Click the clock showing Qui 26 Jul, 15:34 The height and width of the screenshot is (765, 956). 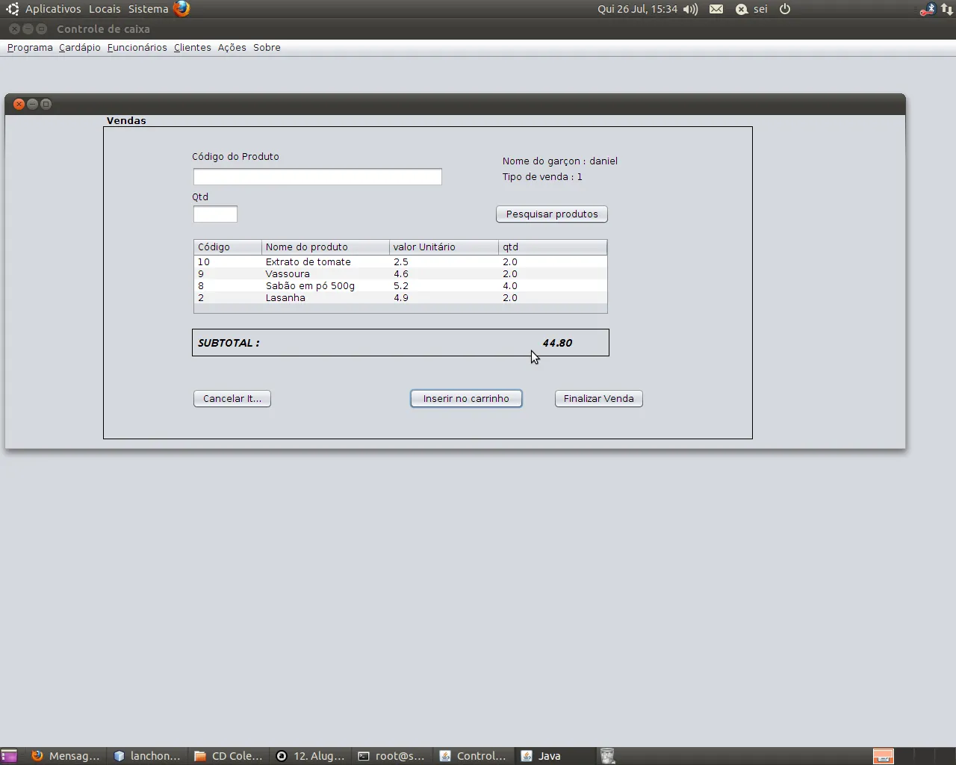pos(637,9)
